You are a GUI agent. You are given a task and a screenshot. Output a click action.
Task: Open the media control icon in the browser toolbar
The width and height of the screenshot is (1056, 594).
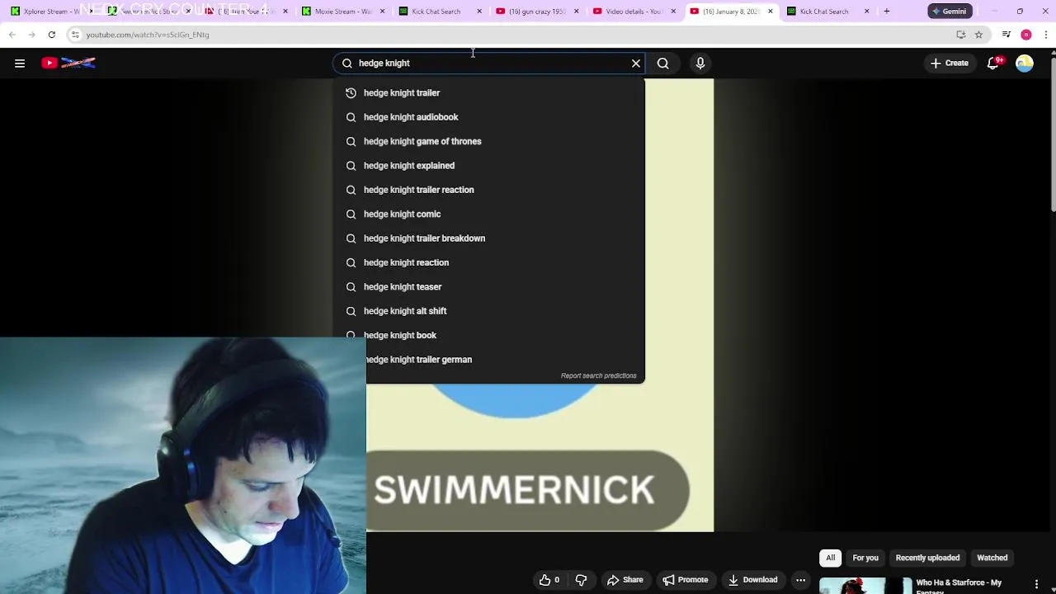1006,35
